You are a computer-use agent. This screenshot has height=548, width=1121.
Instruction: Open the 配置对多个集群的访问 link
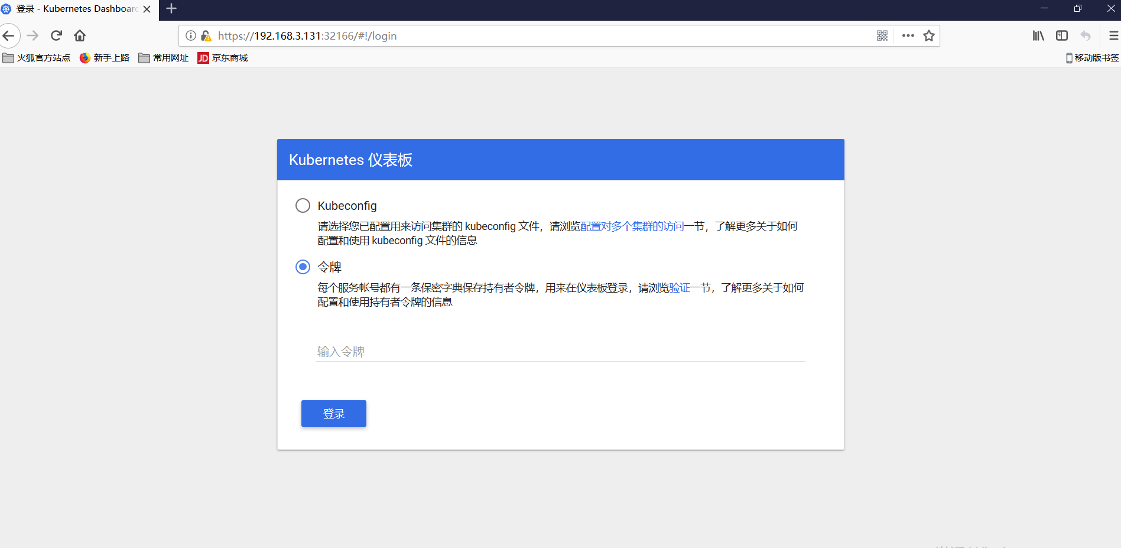632,226
